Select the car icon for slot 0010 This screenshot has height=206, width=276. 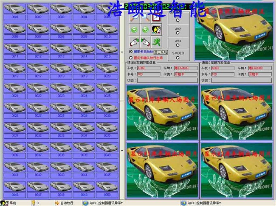pos(107,29)
